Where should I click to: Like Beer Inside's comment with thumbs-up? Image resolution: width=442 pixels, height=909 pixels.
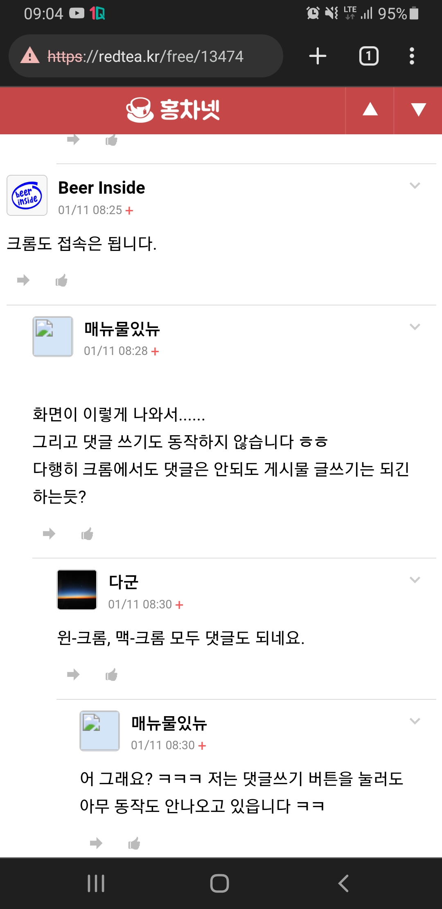[x=61, y=280]
